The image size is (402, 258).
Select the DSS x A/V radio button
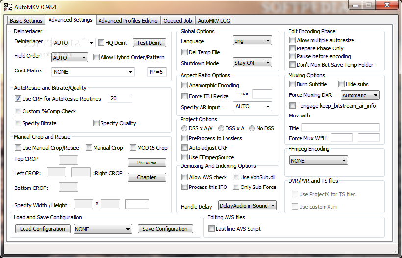click(184, 128)
